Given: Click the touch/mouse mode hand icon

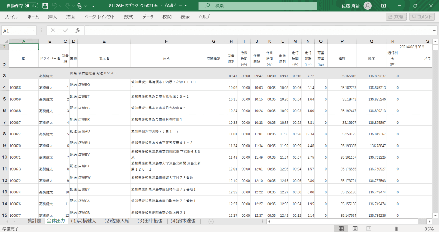Looking at the screenshot, I should (79, 6).
